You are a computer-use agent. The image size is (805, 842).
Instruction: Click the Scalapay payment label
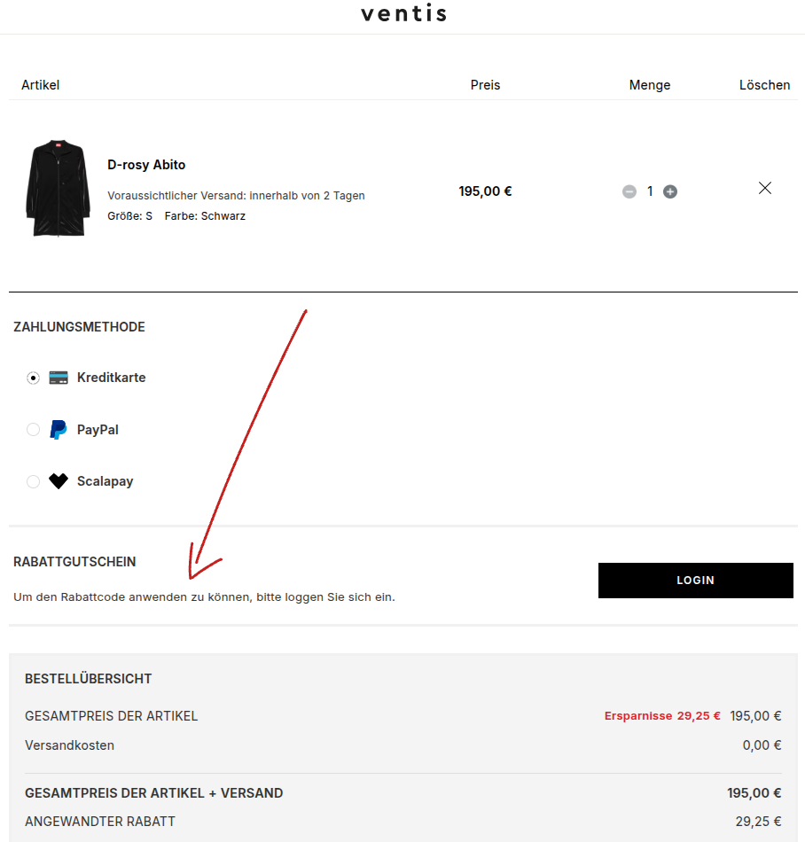[x=106, y=481]
